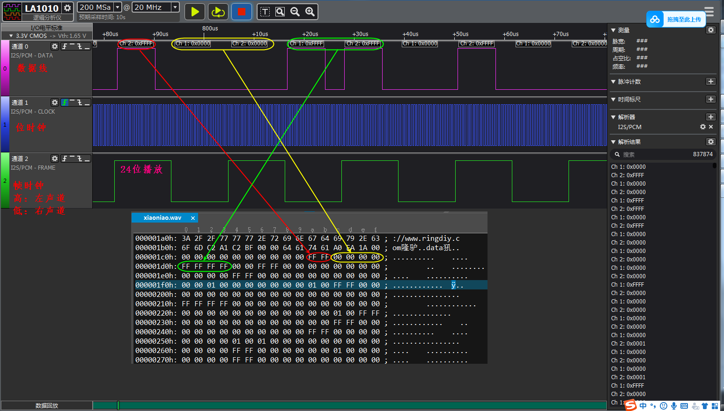Open channel 1 settings gear
Screen dimensions: 724x411
tap(55, 102)
